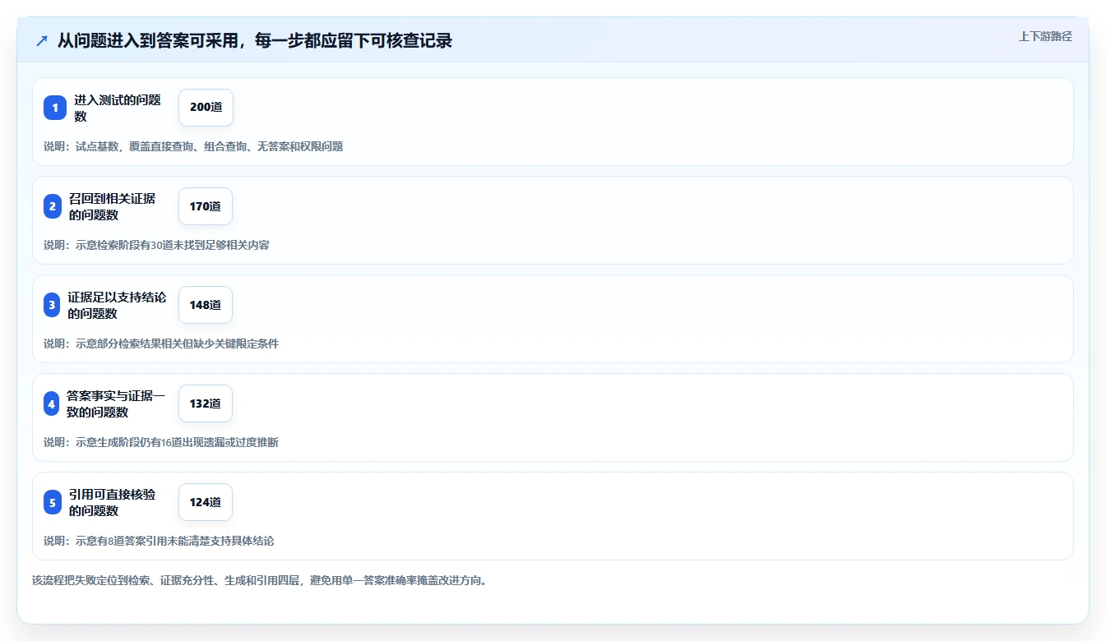Select the 170道 value chip
The height and width of the screenshot is (641, 1106).
pyautogui.click(x=206, y=206)
